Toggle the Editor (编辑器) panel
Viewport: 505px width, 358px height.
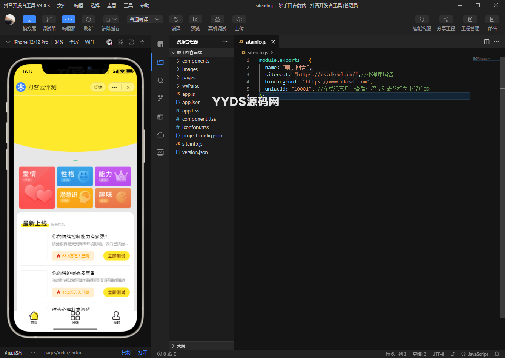click(x=69, y=20)
